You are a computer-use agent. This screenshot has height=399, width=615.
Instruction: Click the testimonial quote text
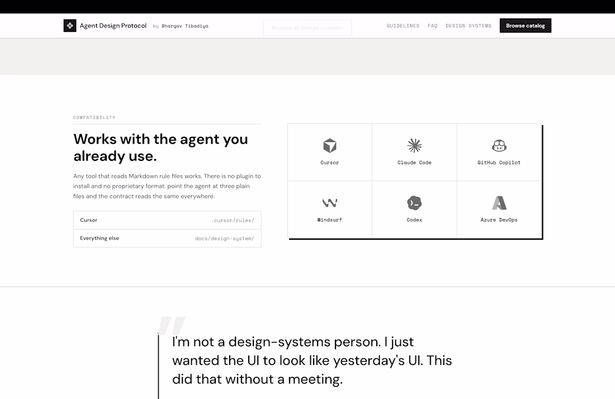click(312, 360)
